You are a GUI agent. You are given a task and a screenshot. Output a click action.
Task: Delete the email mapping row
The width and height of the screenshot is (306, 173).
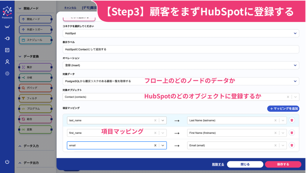coord(292,145)
